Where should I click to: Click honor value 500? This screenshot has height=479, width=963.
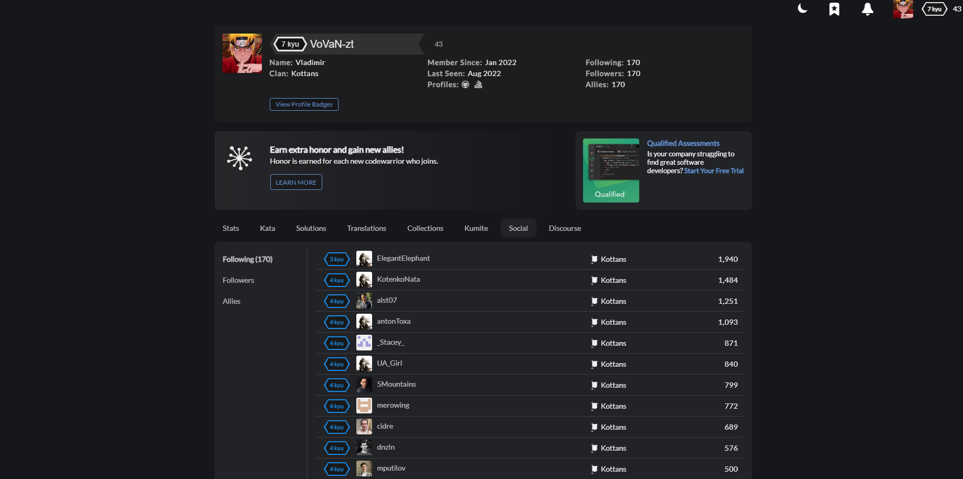(731, 469)
